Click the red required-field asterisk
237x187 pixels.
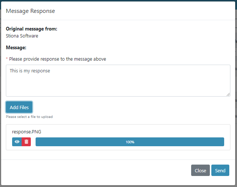(x=7, y=59)
